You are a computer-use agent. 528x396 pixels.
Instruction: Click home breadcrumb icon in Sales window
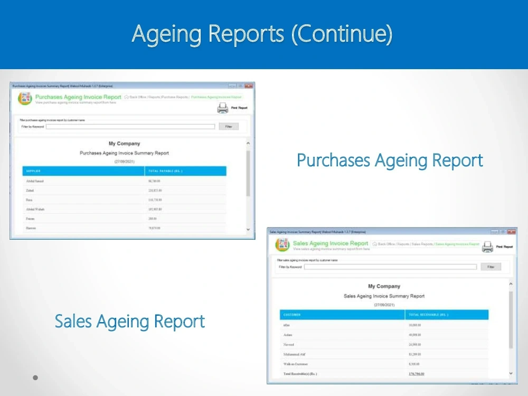(x=374, y=244)
